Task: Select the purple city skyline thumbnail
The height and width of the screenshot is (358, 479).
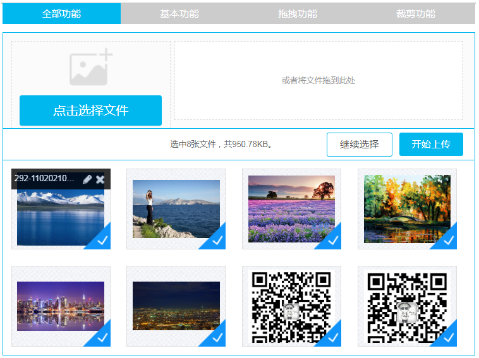Action: click(x=61, y=306)
